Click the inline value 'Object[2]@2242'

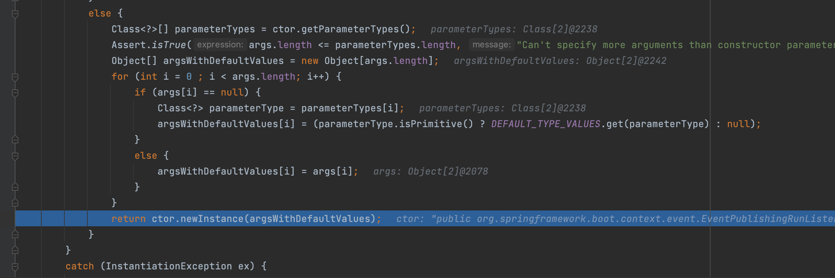tap(626, 61)
